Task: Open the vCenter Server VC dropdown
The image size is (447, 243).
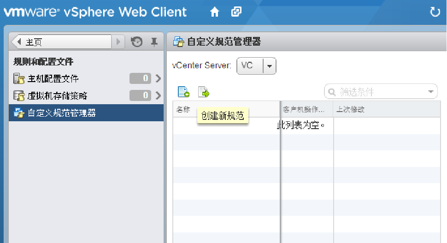Action: click(256, 66)
